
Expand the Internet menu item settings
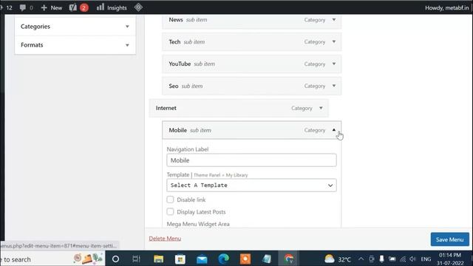321,108
